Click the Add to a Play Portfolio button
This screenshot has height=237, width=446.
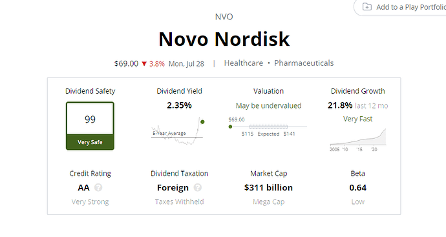click(400, 7)
